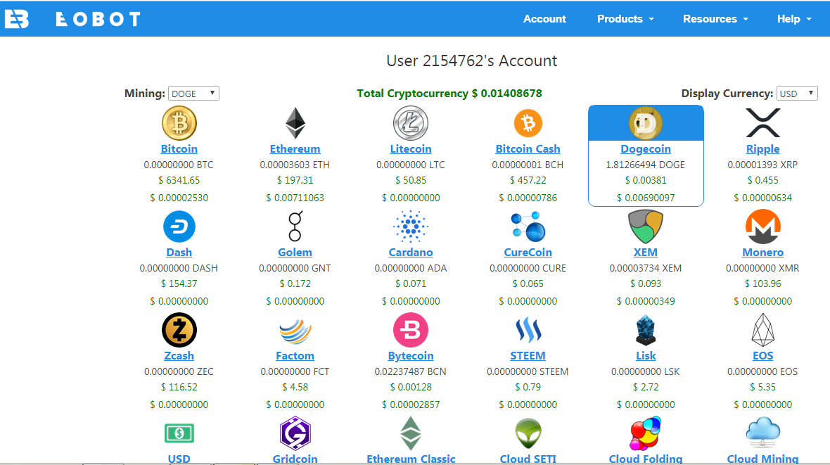
Task: Open the Litecoin link
Action: (x=410, y=149)
